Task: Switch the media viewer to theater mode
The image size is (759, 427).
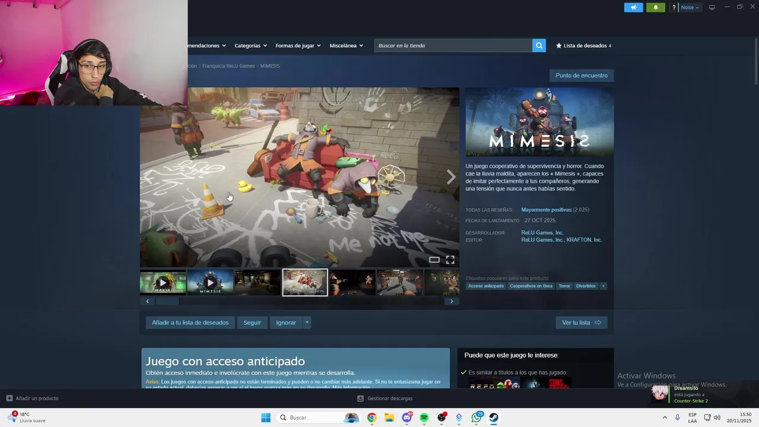Action: pos(434,260)
